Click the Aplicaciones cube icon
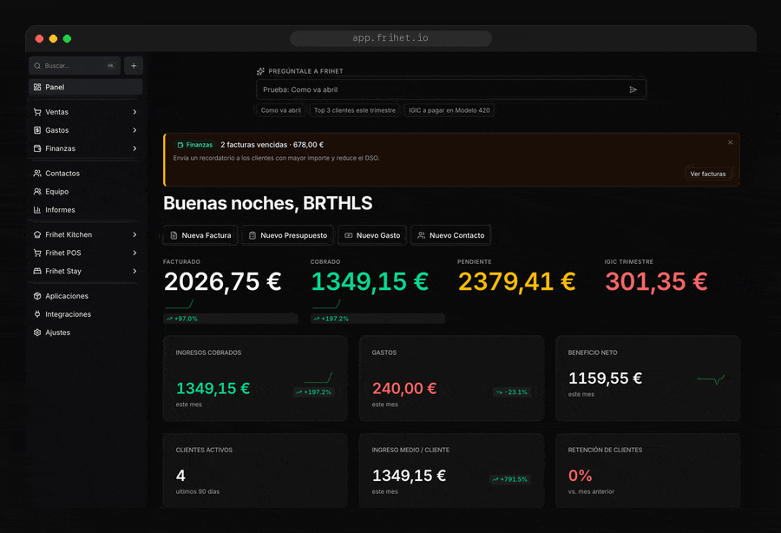Screen dimensions: 781x533 (x=37, y=296)
